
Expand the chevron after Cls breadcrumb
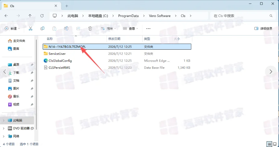click(x=191, y=16)
